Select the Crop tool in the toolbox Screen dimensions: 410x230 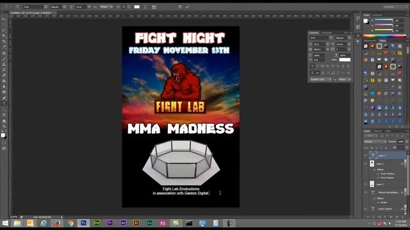[4, 42]
